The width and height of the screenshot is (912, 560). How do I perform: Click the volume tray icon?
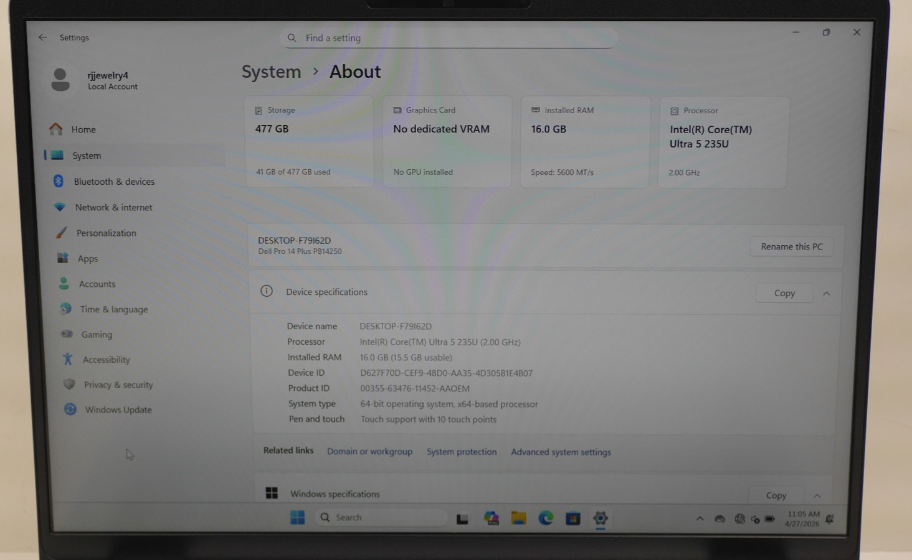coord(755,519)
